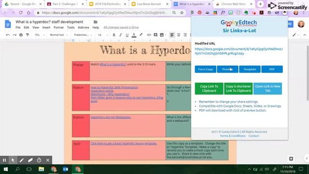Click the Template button

click(x=250, y=69)
